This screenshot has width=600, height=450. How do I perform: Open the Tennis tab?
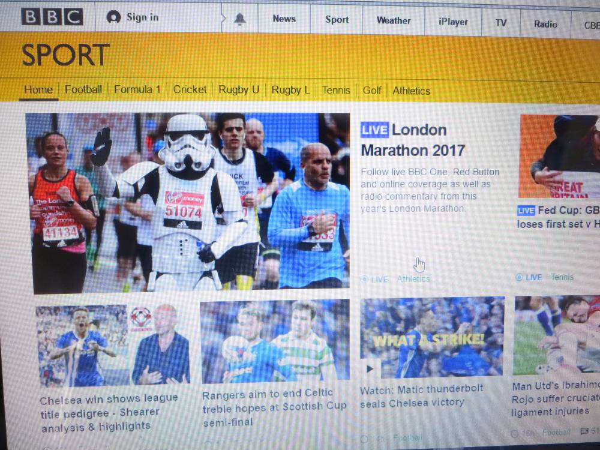click(335, 90)
